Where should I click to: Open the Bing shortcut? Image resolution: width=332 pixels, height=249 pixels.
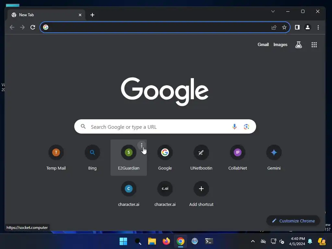coord(92,158)
